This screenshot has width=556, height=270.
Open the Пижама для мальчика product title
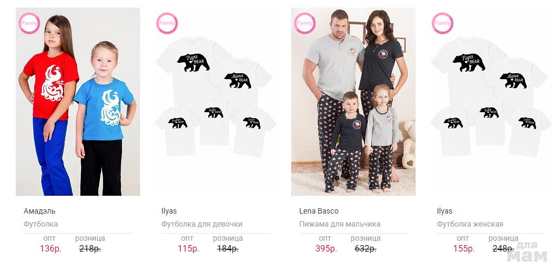tap(340, 224)
